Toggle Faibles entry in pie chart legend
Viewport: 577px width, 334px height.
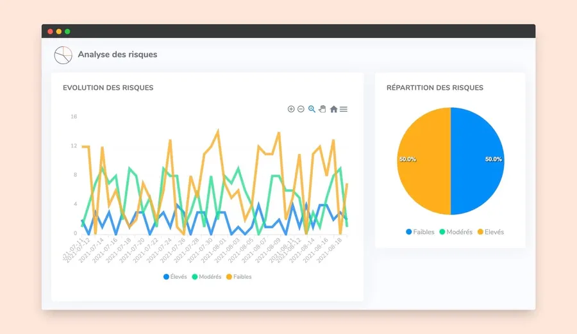[420, 231]
